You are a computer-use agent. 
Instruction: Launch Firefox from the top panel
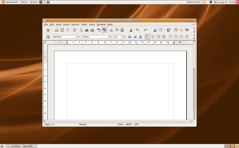point(41,2)
